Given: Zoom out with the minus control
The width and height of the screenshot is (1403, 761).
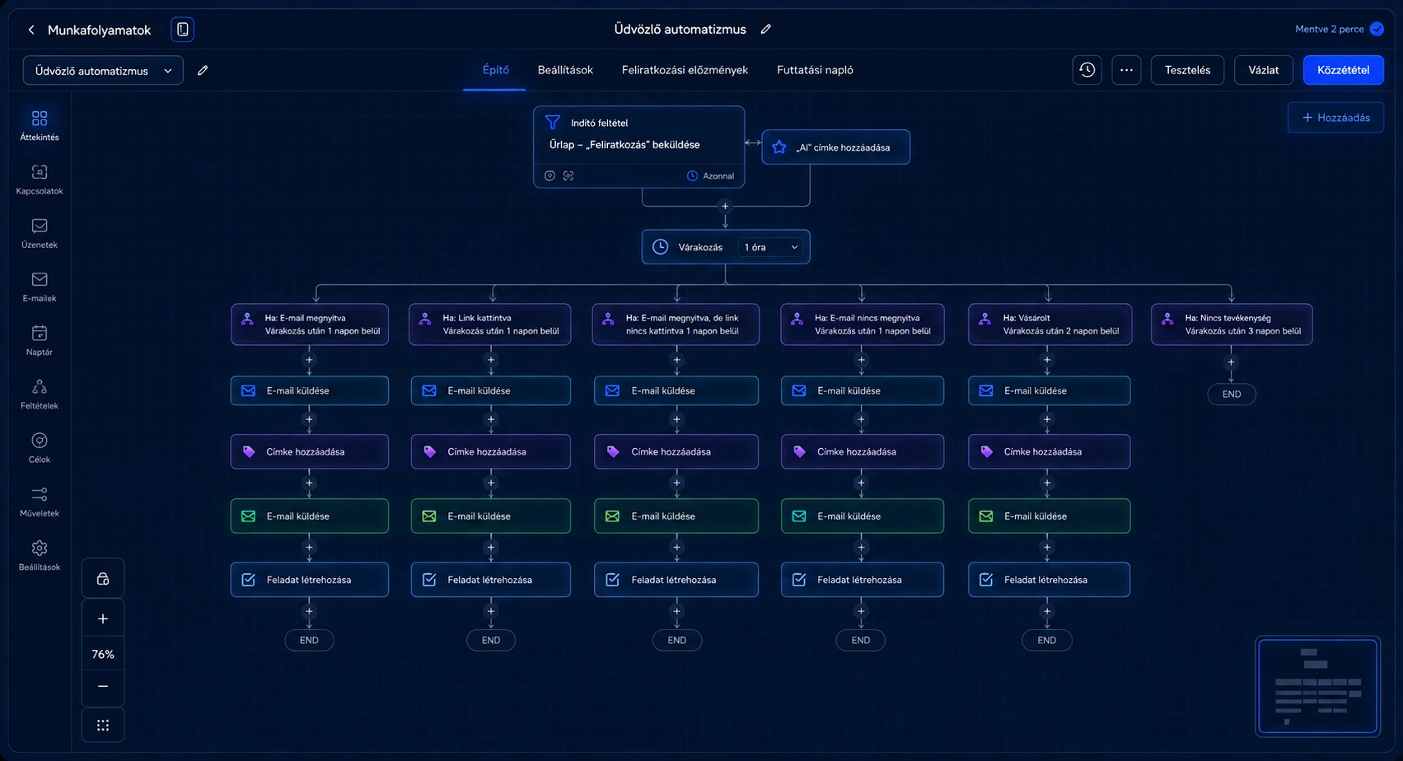Looking at the screenshot, I should tap(103, 686).
